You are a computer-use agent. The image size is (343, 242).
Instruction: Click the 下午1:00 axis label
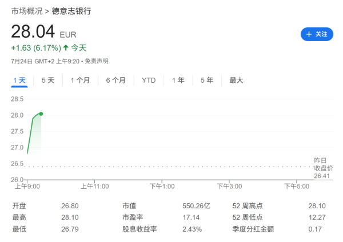[162, 186]
